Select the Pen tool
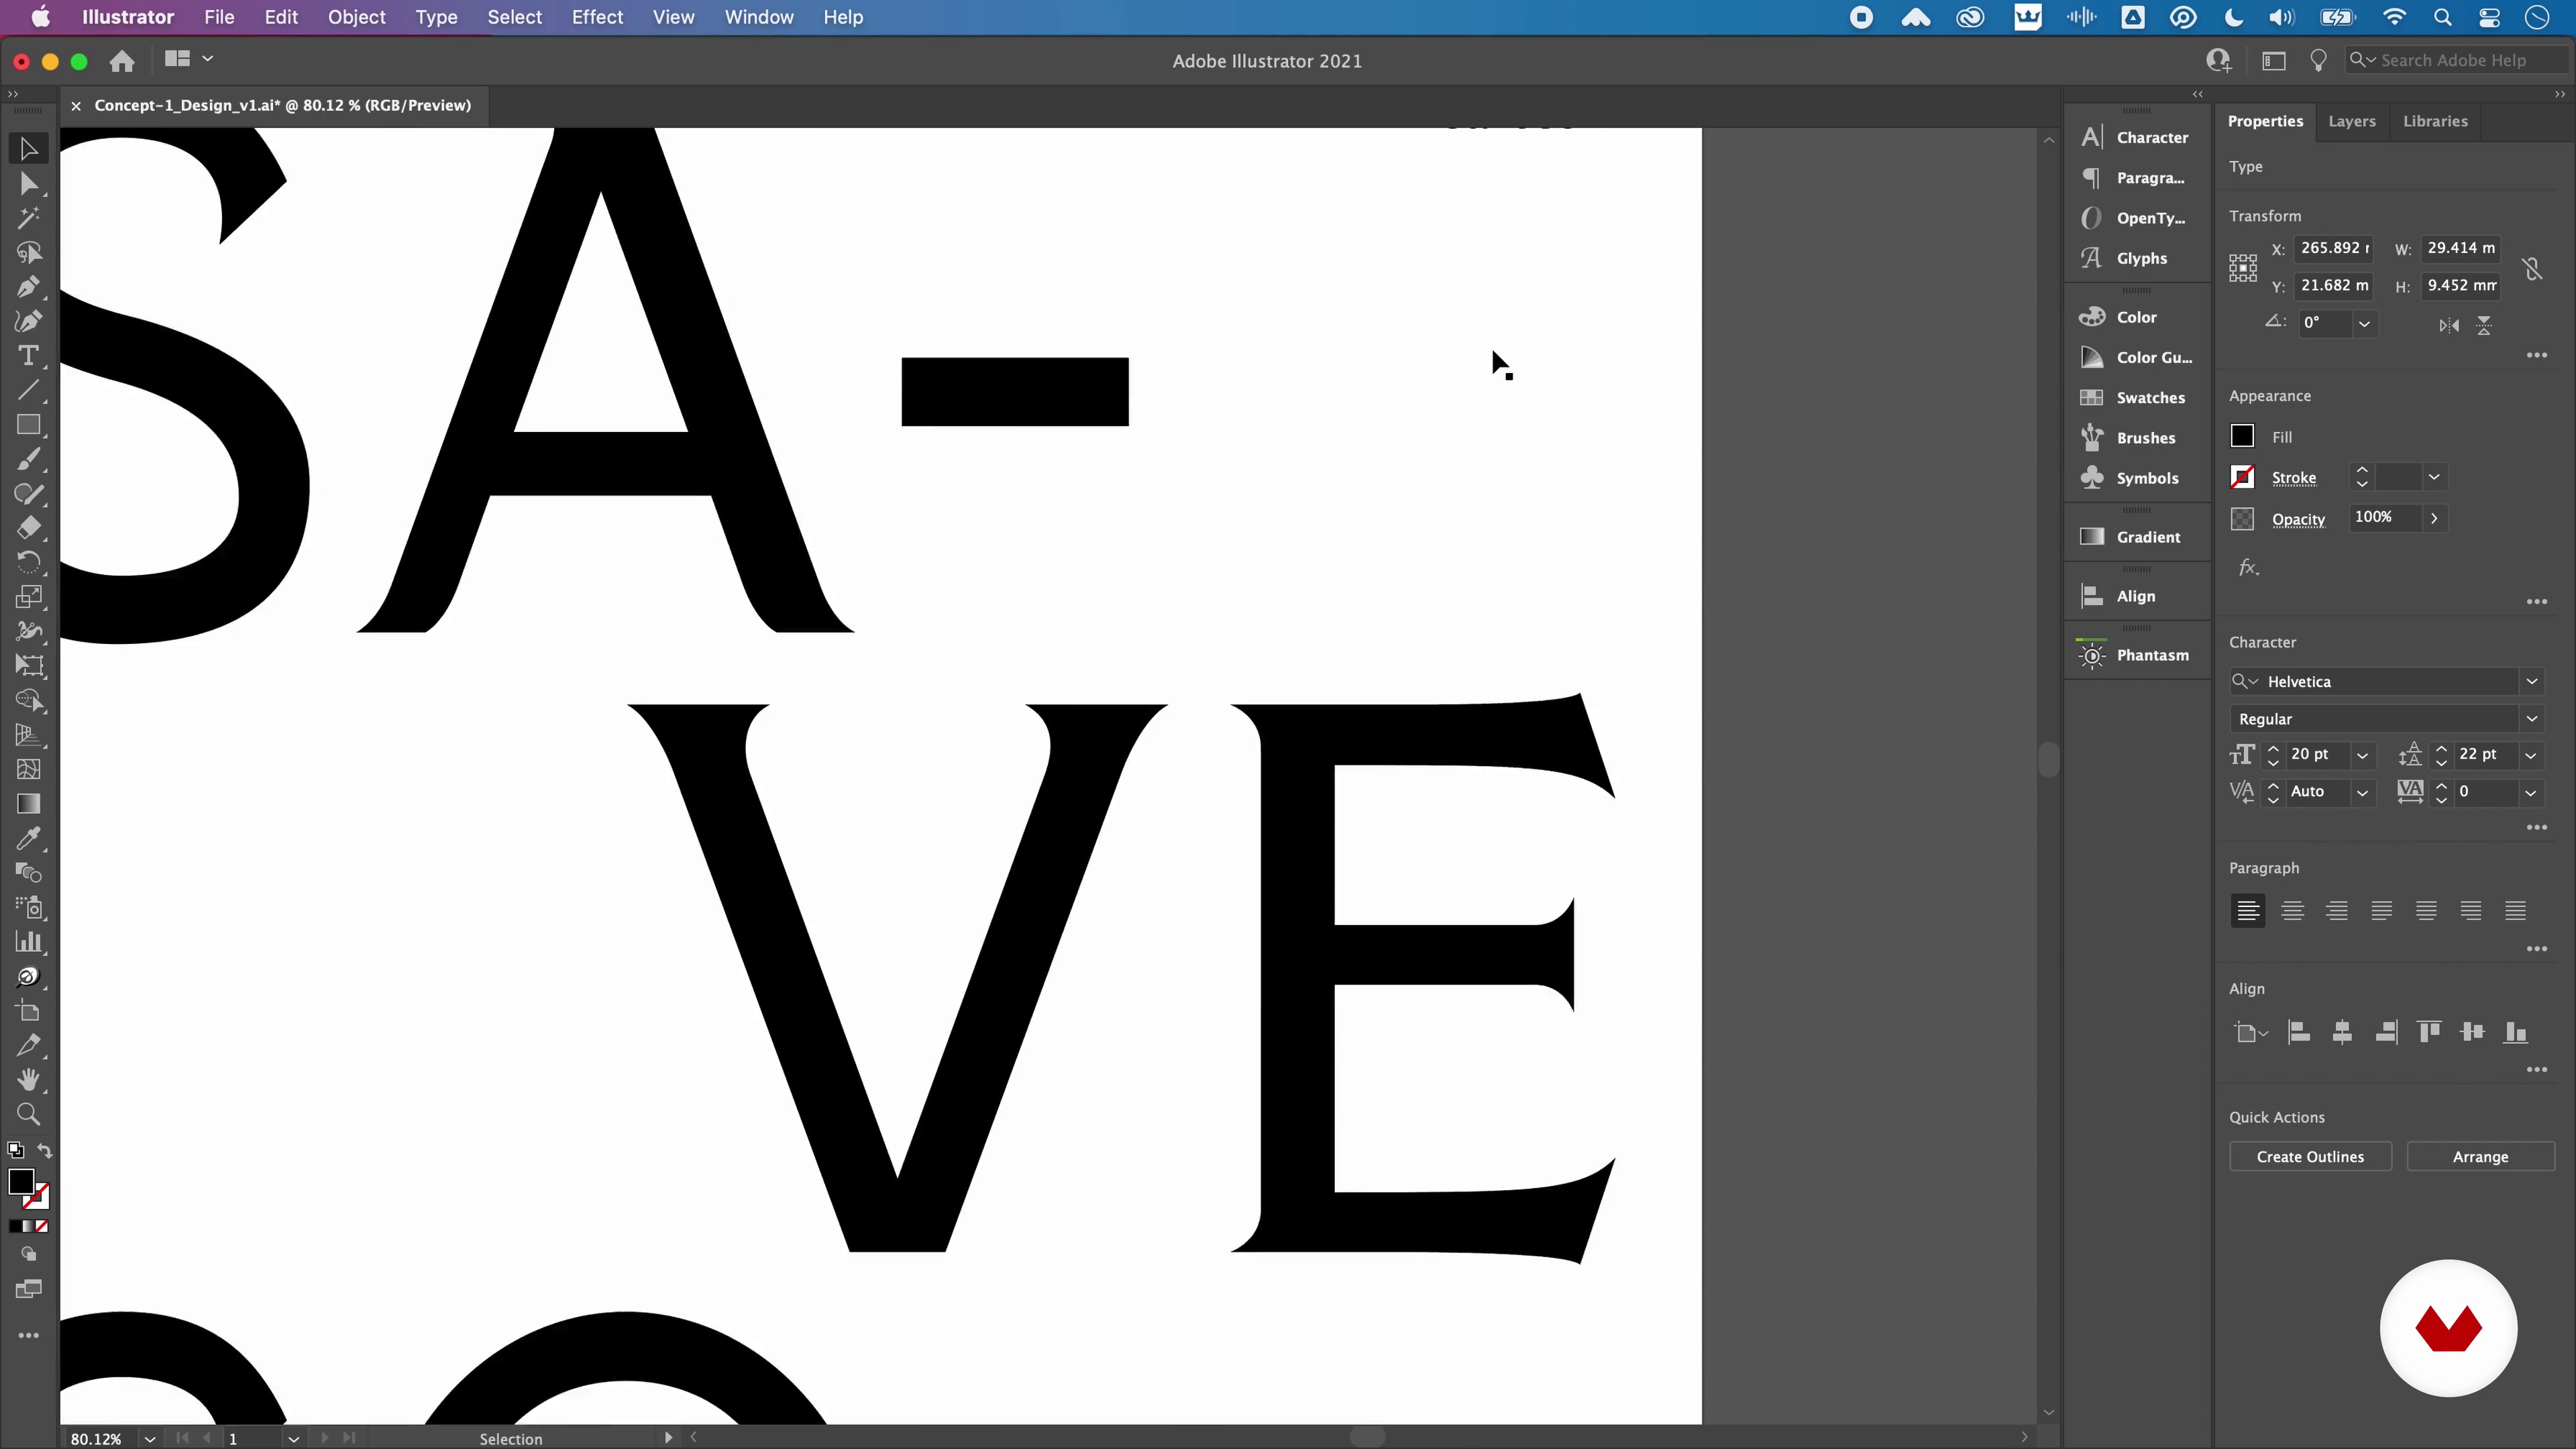Image resolution: width=2576 pixels, height=1449 pixels. (28, 287)
